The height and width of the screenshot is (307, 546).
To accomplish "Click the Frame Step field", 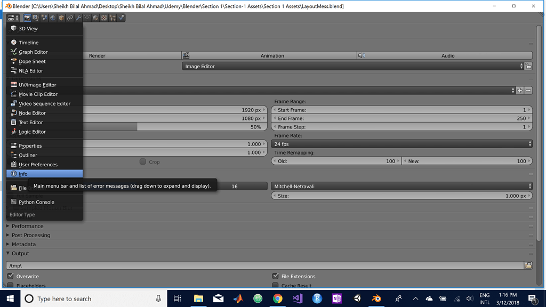I will tap(402, 127).
